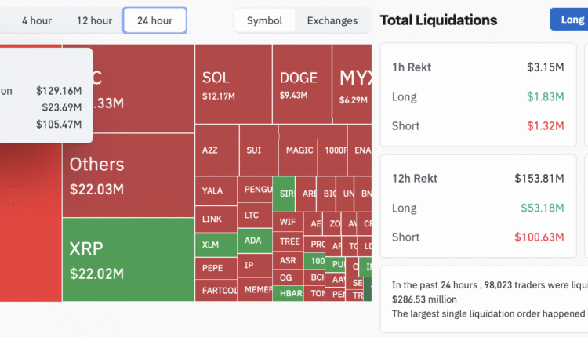Switch heatmap view to Exchanges
This screenshot has width=588, height=337.
[332, 20]
